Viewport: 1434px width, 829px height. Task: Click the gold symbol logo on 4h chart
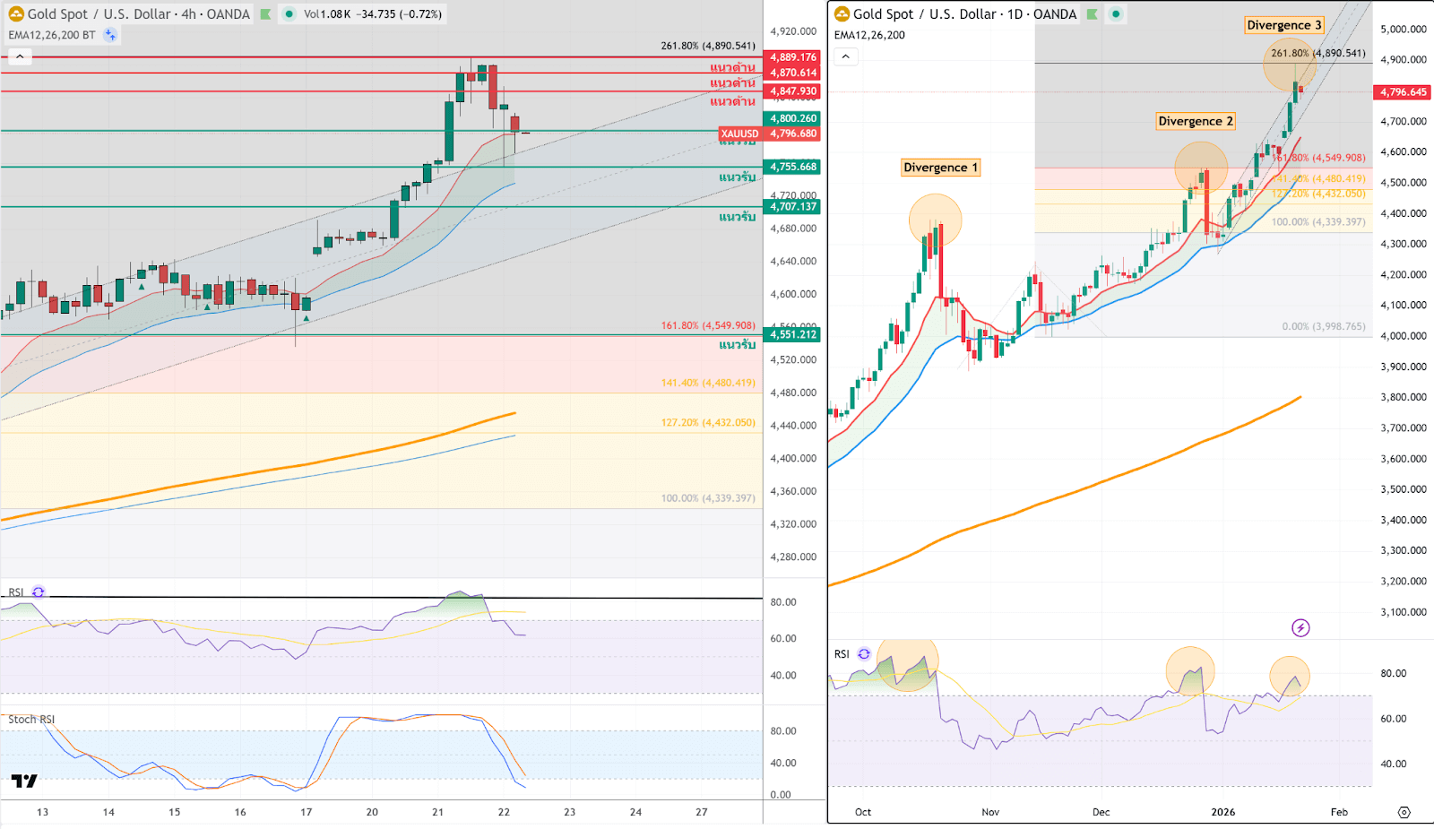[16, 14]
